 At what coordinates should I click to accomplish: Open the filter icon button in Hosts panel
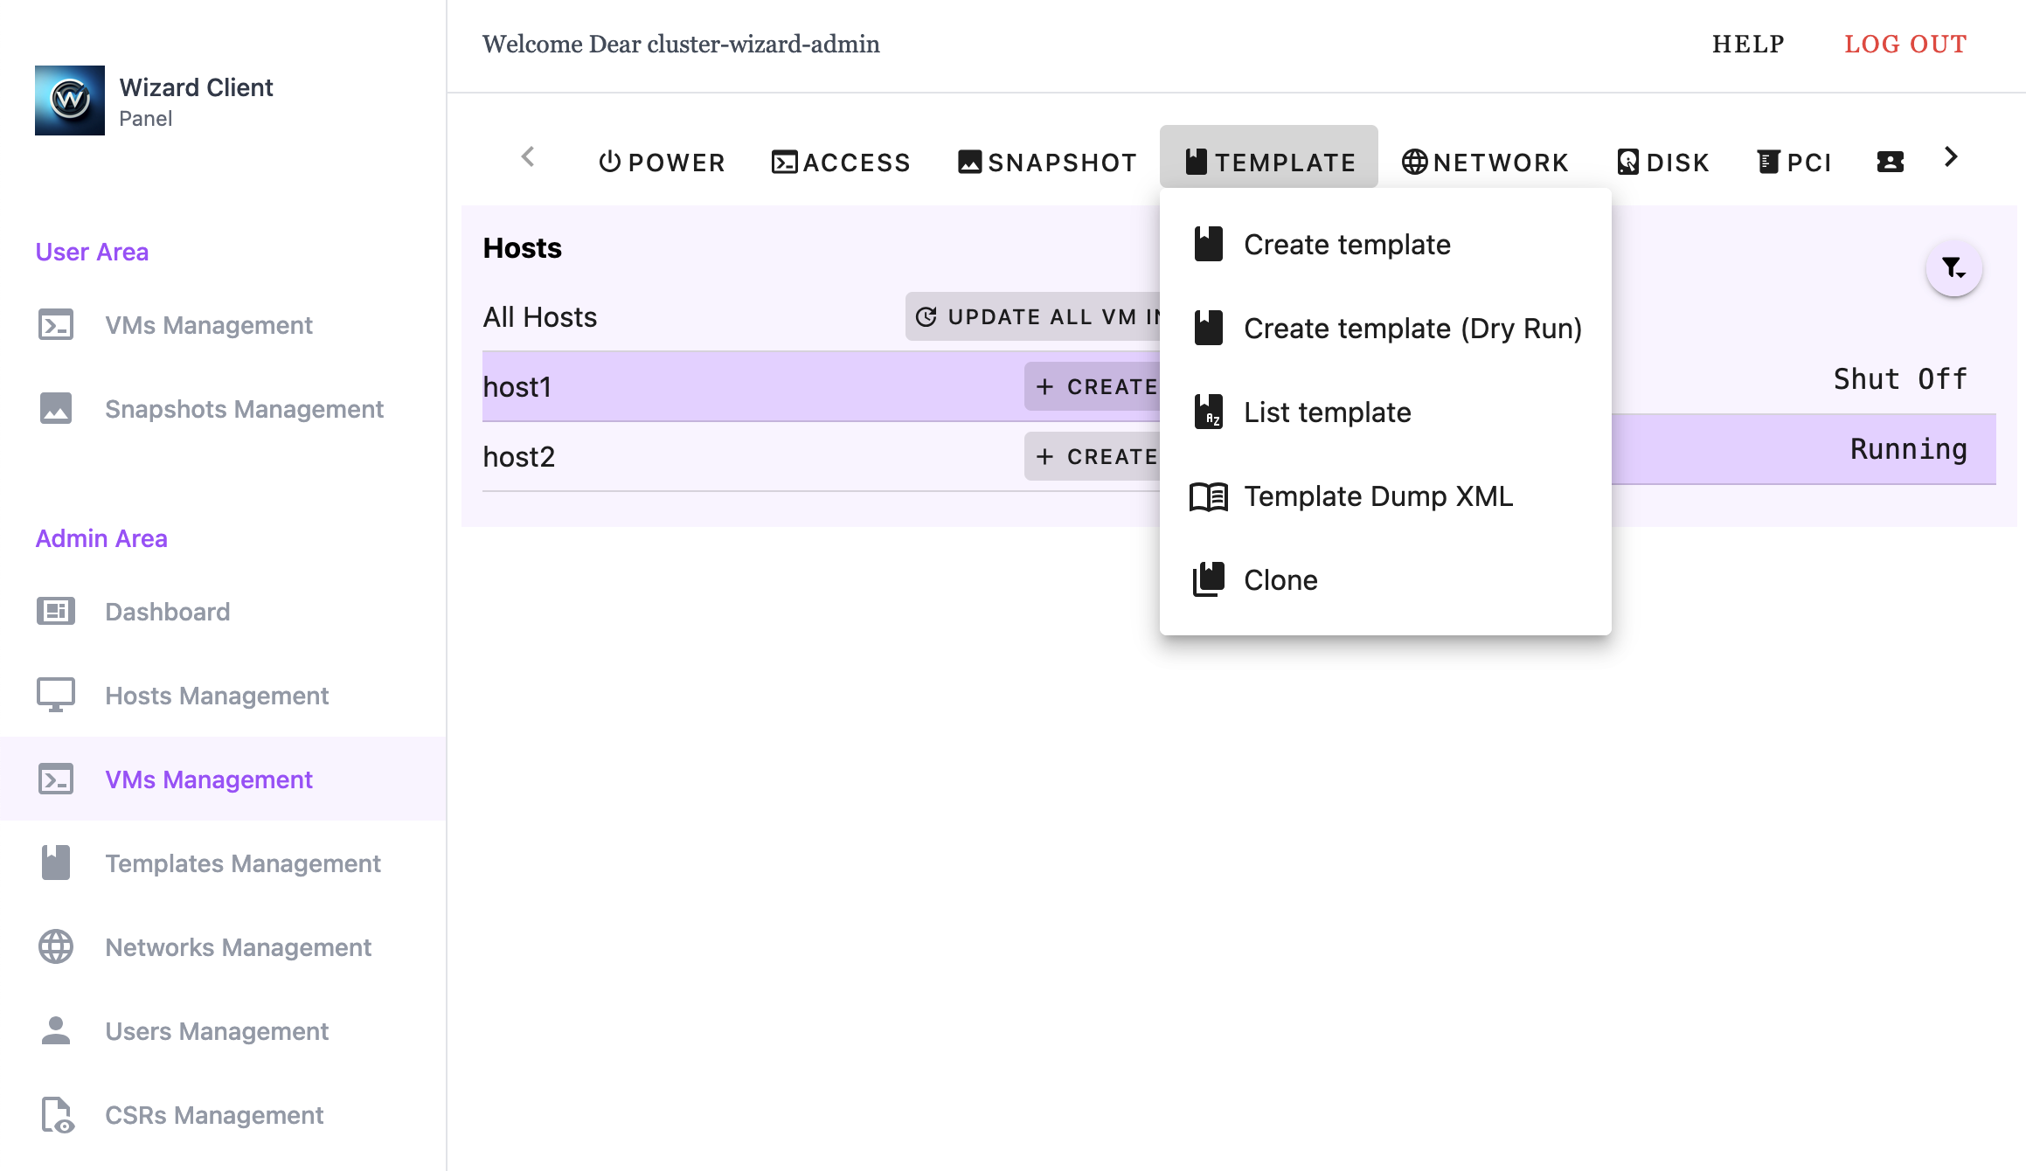1953,267
